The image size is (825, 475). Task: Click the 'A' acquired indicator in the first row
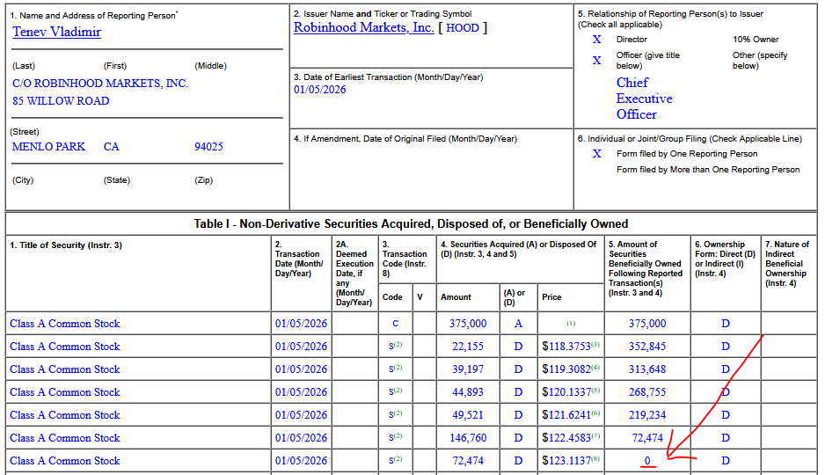click(x=518, y=324)
